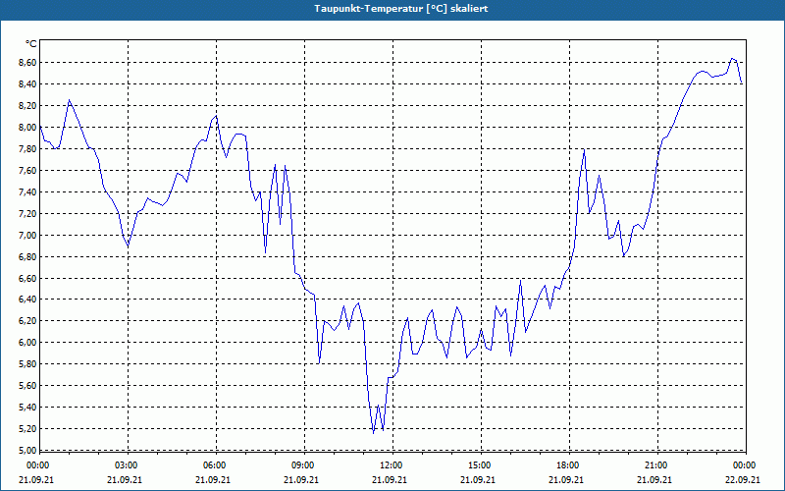Select the y-axis value '5,00'
Screen dimensions: 785x491
click(27, 450)
